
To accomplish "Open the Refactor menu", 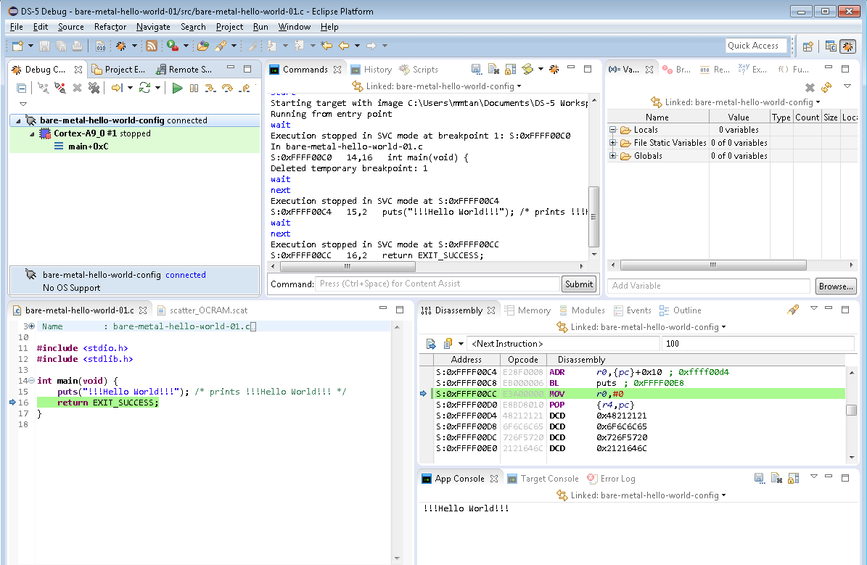I will click(x=110, y=27).
